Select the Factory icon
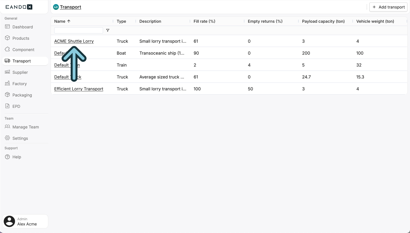This screenshot has height=233, width=410. pos(7,83)
